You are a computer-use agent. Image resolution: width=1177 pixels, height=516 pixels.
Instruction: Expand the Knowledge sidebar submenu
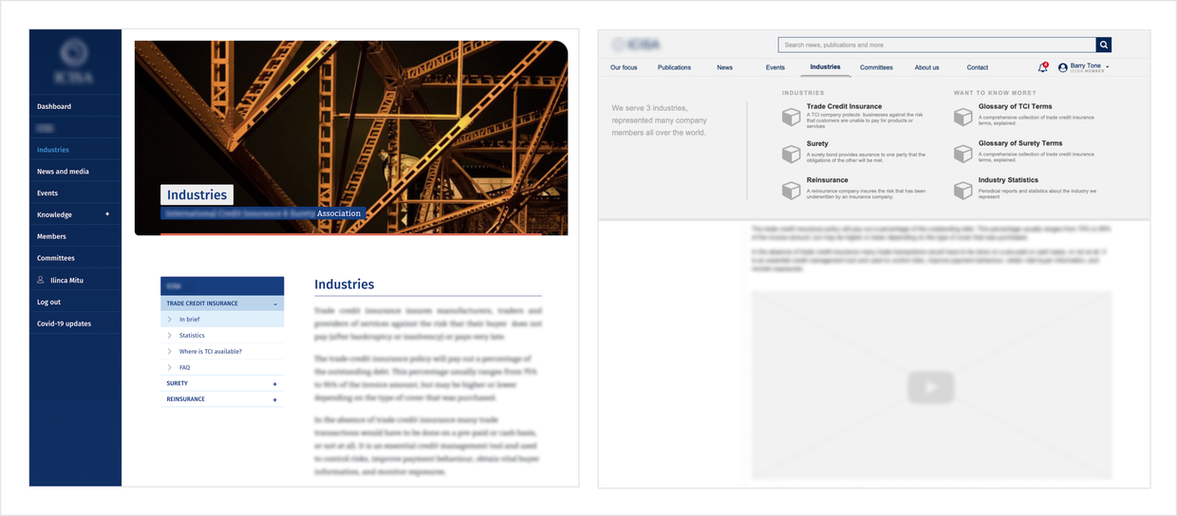tap(107, 214)
